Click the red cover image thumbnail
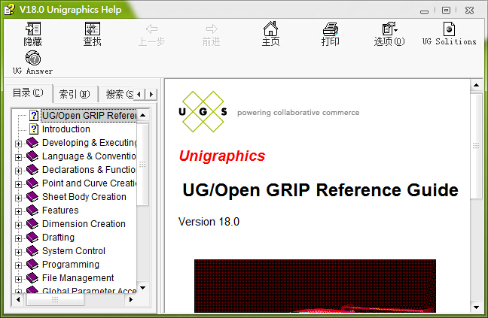 tap(315, 286)
